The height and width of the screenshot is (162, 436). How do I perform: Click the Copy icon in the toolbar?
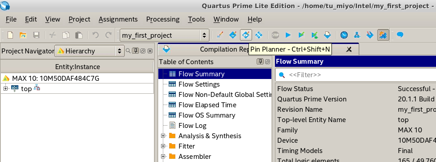[x=66, y=35]
